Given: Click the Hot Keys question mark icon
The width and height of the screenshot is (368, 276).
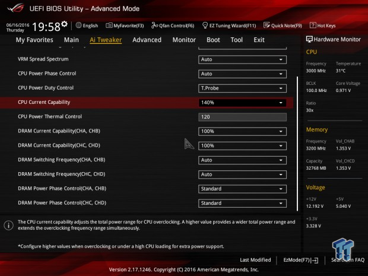Looking at the screenshot, I should point(313,25).
